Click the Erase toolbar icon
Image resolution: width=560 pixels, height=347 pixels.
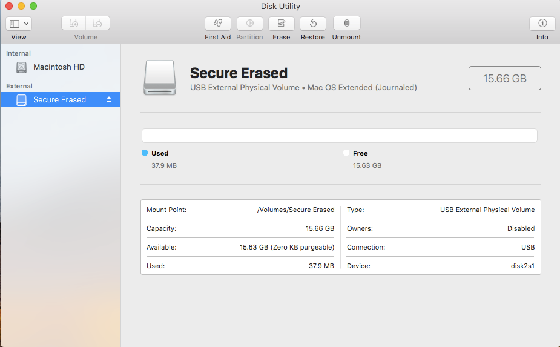(282, 24)
